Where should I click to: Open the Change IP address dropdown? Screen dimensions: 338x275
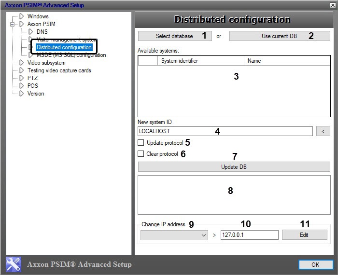click(x=174, y=235)
